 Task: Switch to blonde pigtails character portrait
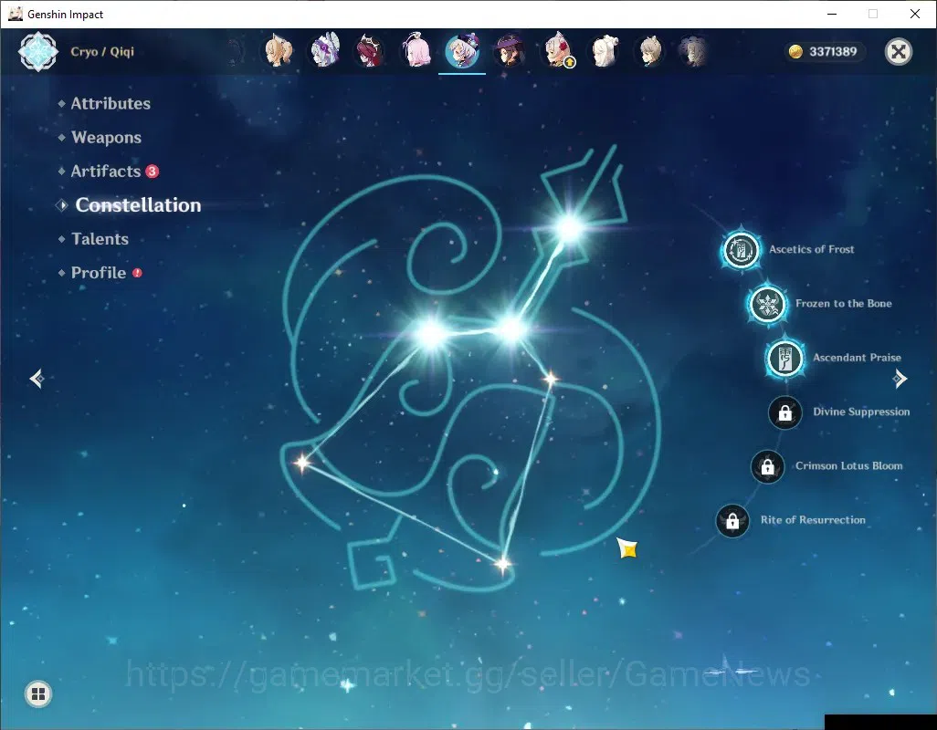tap(279, 51)
